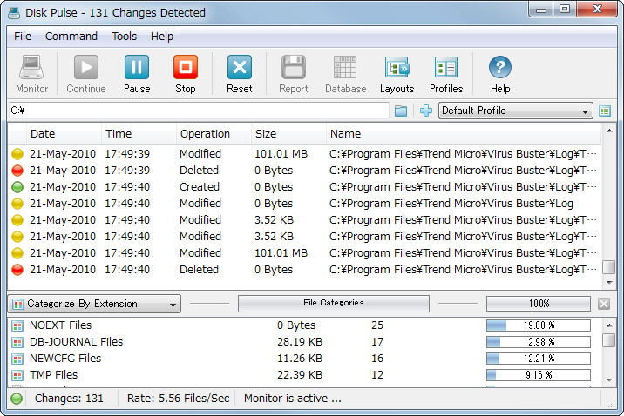The width and height of the screenshot is (624, 416).
Task: Open the Profiles tool
Action: (x=446, y=75)
